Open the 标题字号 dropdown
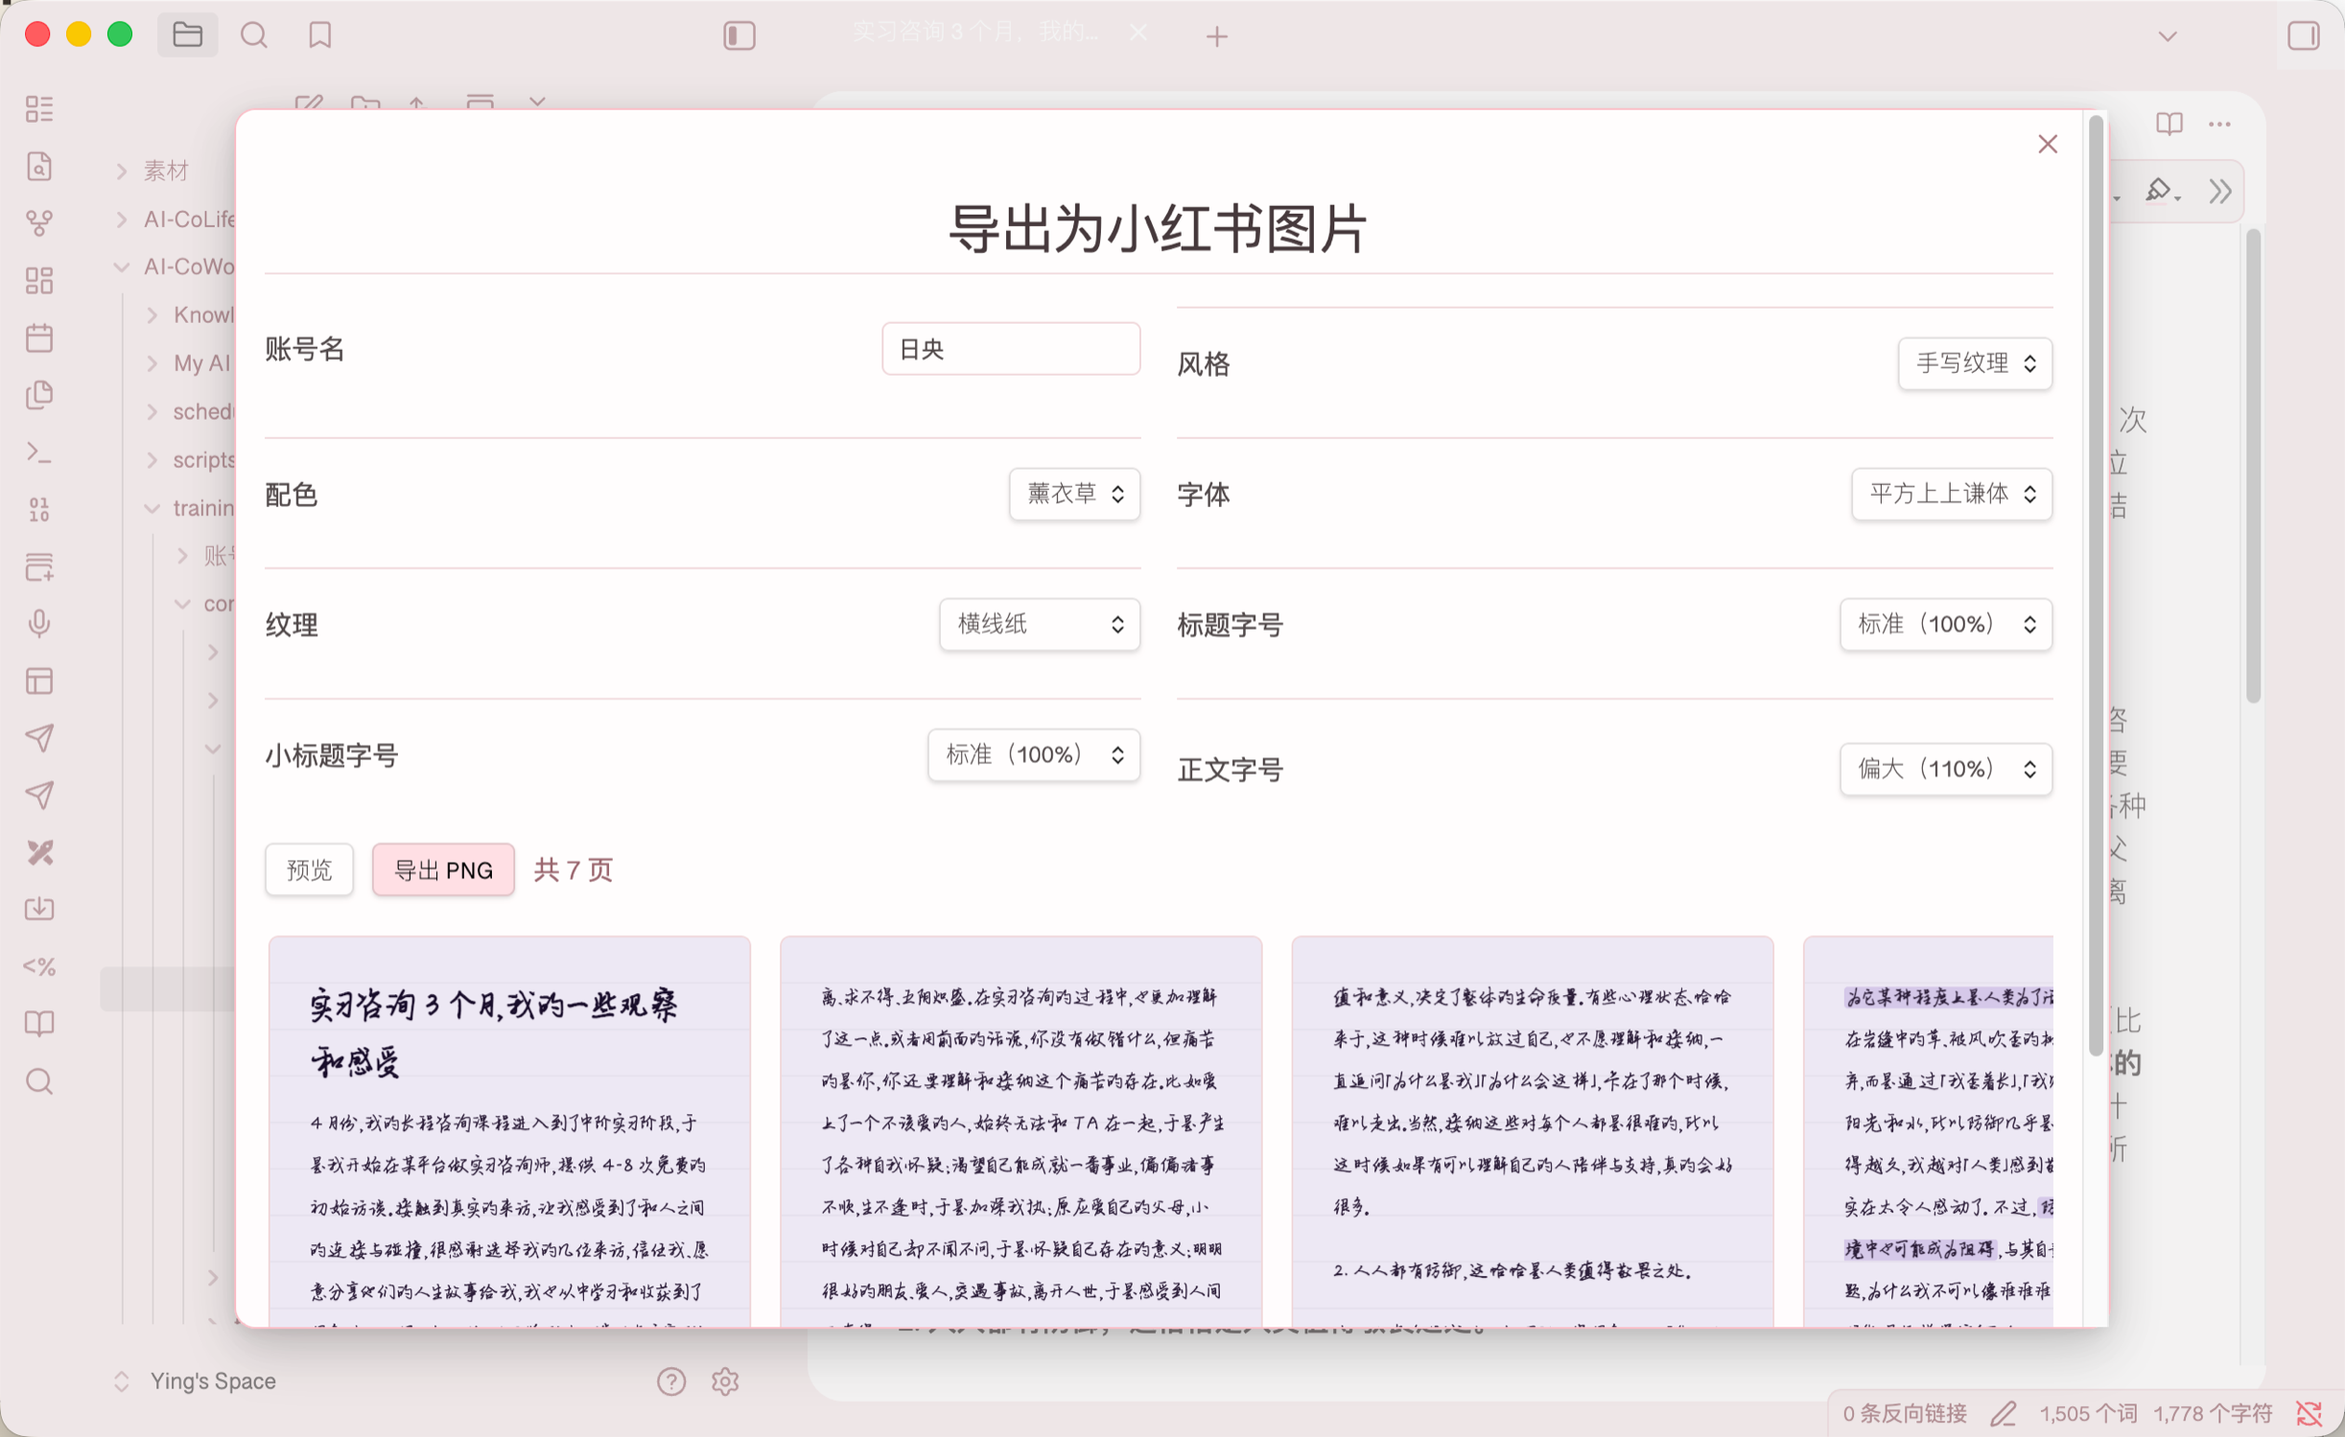Viewport: 2345px width, 1437px height. [x=1946, y=624]
